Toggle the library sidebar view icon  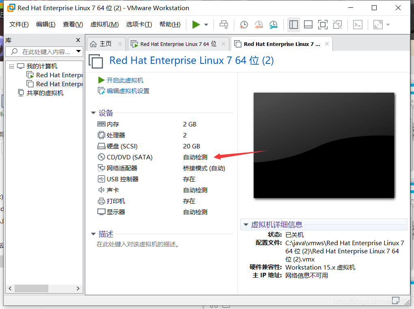[293, 25]
